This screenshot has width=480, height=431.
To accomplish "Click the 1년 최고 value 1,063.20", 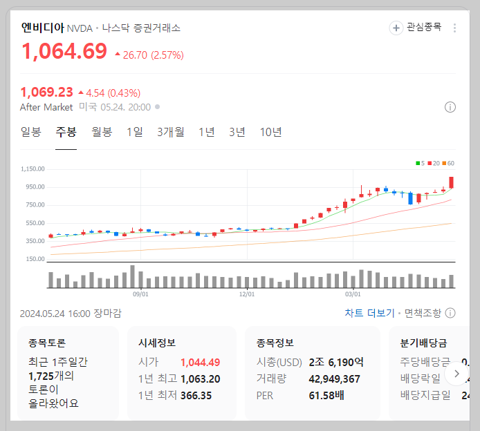I will 200,379.
